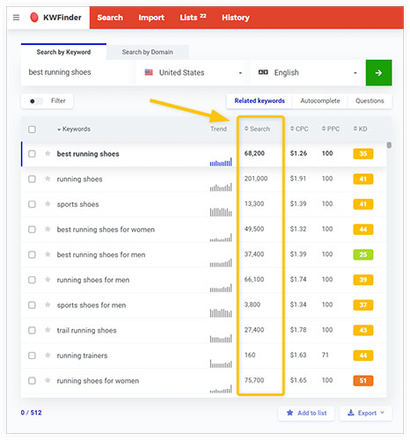The width and height of the screenshot is (410, 440).
Task: Star running trainers keyword
Action: [48, 356]
